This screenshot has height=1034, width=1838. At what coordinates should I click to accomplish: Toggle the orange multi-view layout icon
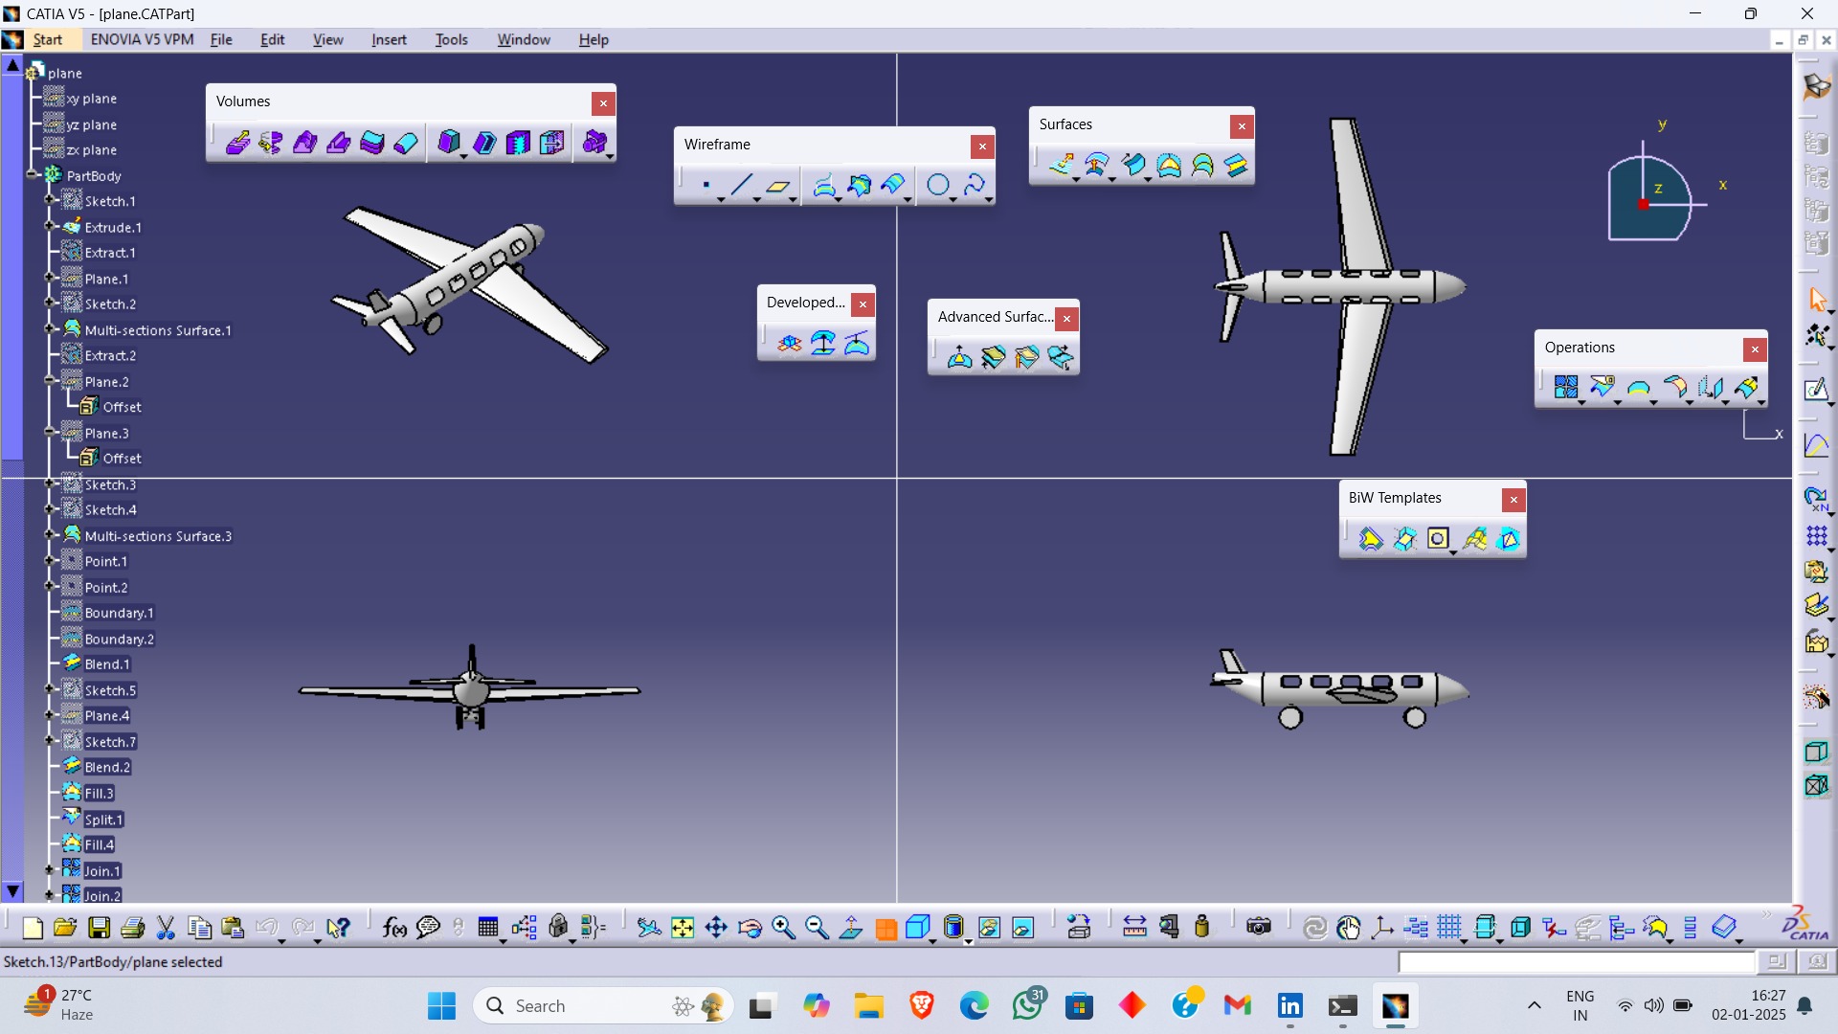[886, 929]
